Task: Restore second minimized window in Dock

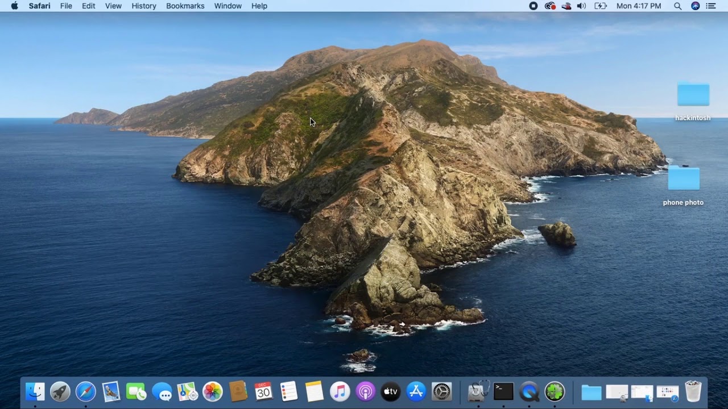Action: click(642, 392)
